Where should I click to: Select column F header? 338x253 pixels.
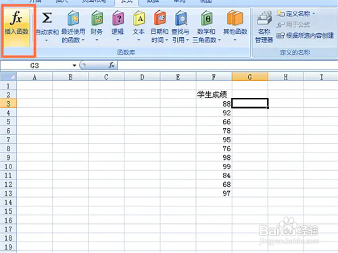pyautogui.click(x=214, y=77)
